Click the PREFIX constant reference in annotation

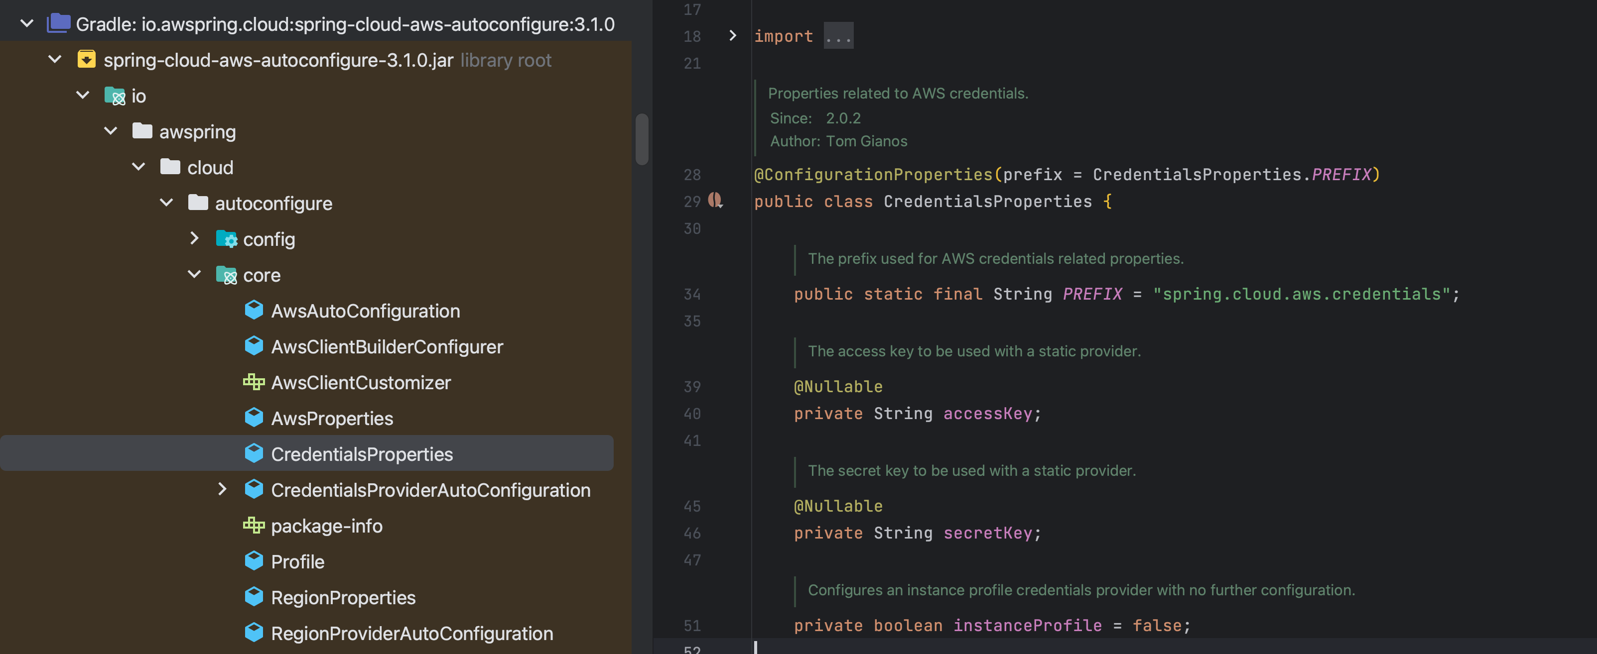tap(1341, 175)
